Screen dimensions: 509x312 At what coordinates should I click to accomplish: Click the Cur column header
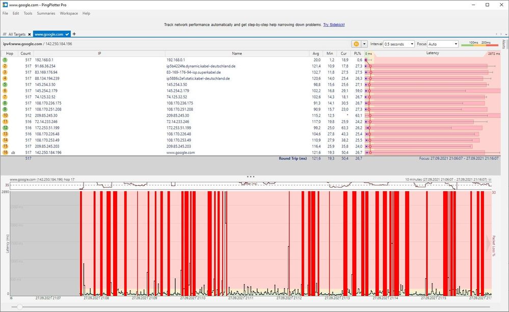pos(343,53)
